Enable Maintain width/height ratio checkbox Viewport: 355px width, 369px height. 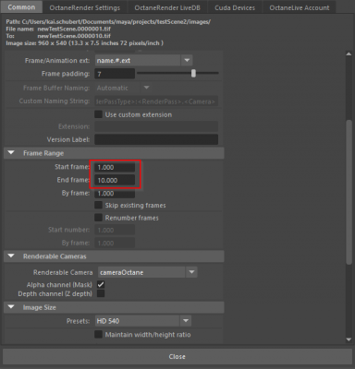pyautogui.click(x=98, y=334)
